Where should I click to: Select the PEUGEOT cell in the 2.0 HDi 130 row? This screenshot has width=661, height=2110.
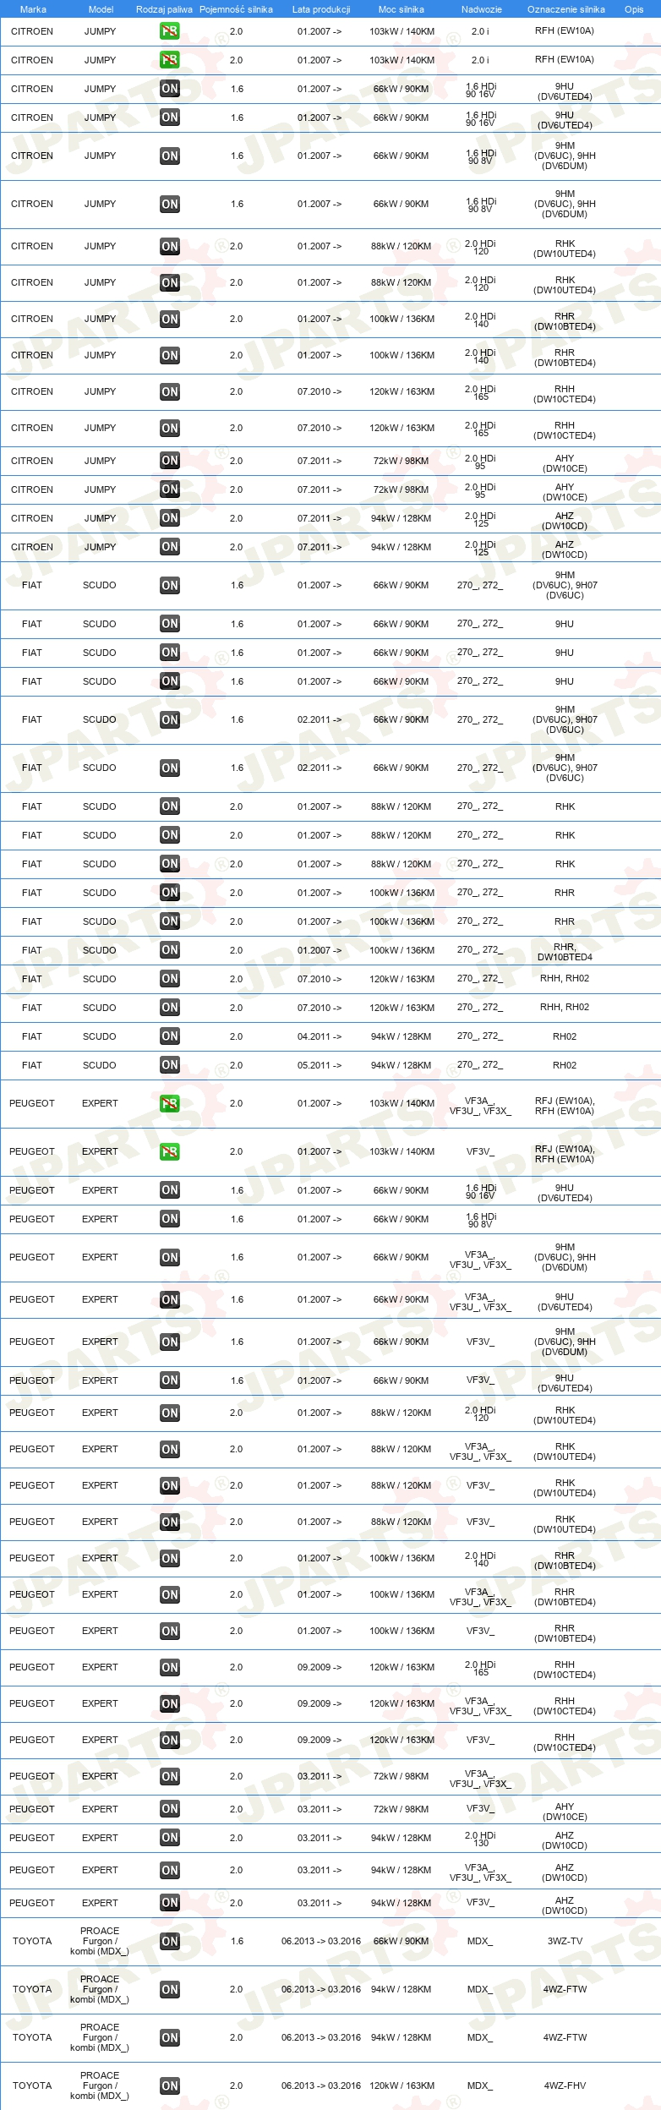(x=32, y=1838)
